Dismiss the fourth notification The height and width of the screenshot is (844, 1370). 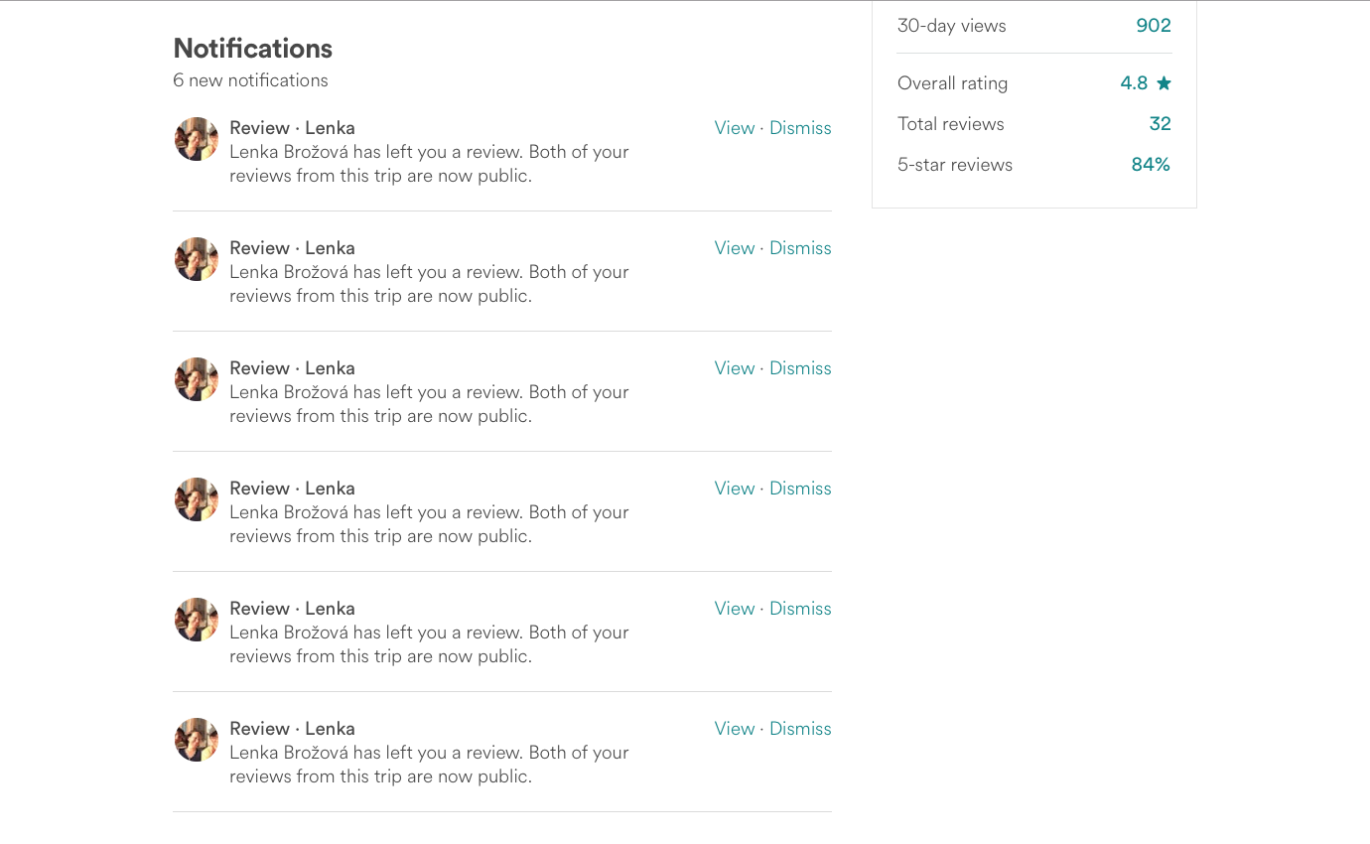click(x=800, y=489)
